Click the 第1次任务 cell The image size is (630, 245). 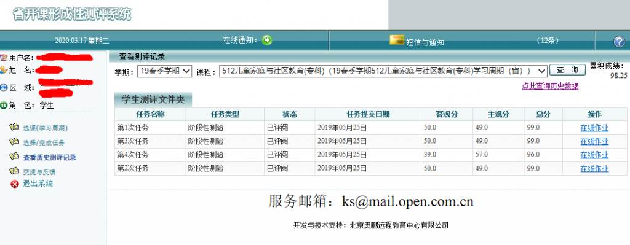(150, 128)
